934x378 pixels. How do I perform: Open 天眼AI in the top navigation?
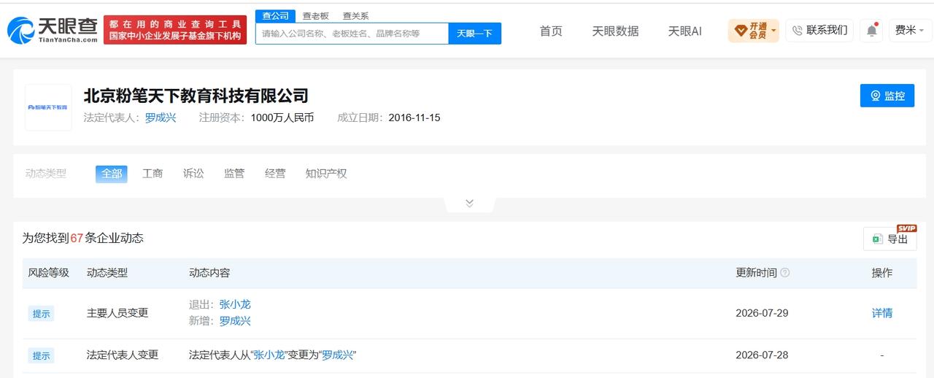tap(684, 31)
